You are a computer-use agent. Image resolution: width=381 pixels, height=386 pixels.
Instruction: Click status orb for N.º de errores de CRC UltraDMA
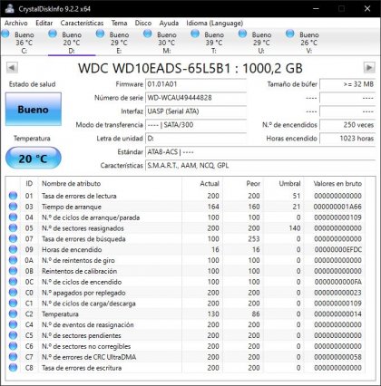click(13, 357)
